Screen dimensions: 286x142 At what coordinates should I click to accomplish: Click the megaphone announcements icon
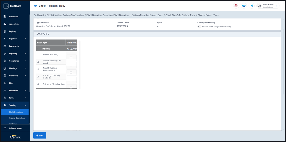coord(252,6)
